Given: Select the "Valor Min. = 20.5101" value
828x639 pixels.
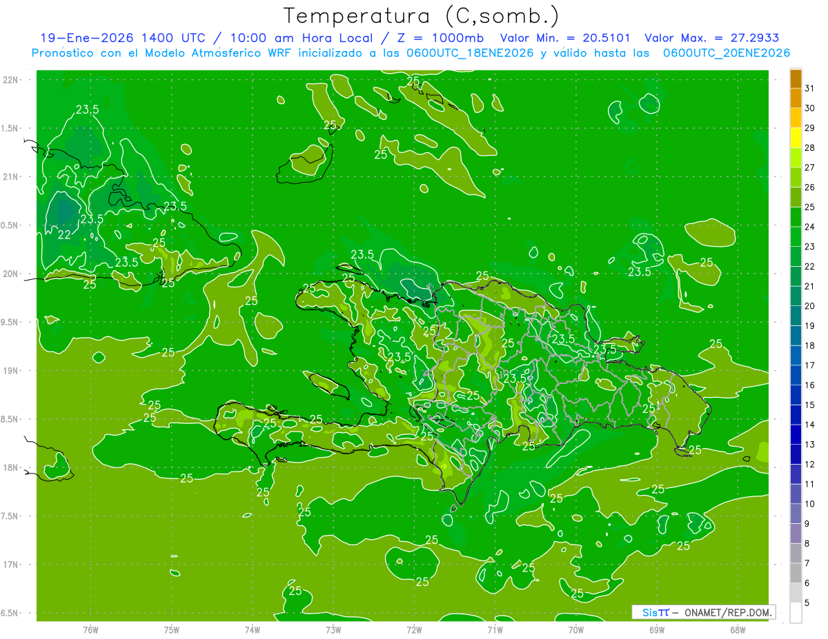Looking at the screenshot, I should (x=565, y=38).
